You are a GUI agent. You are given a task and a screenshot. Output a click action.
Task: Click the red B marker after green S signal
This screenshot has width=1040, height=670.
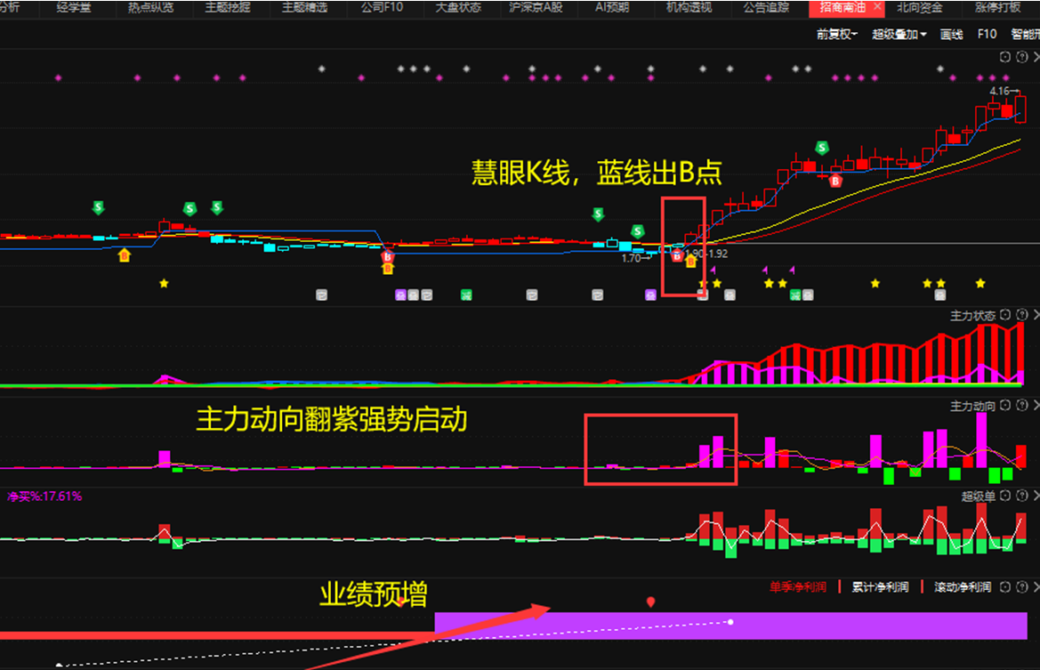(835, 181)
